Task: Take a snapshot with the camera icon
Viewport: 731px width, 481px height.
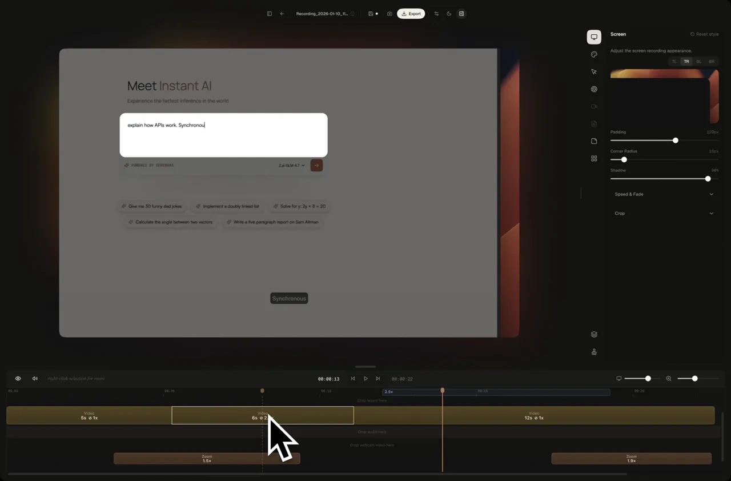Action: [x=389, y=14]
